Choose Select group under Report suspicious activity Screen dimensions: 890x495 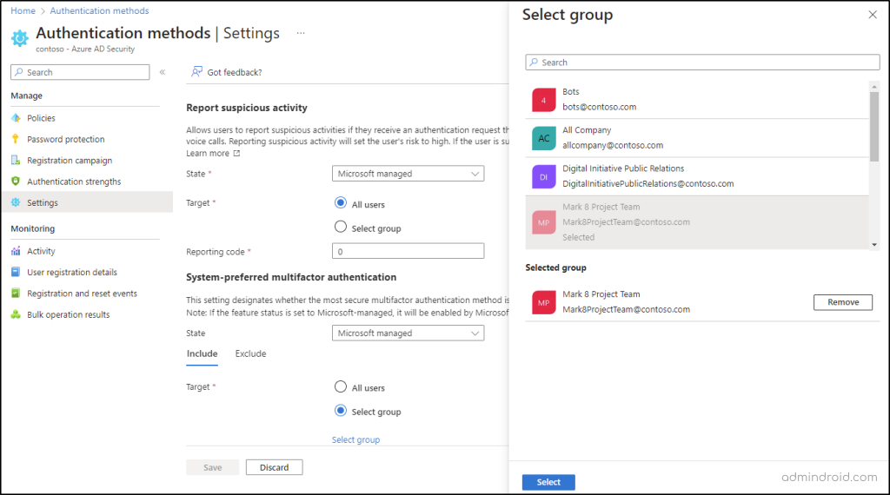coord(341,228)
